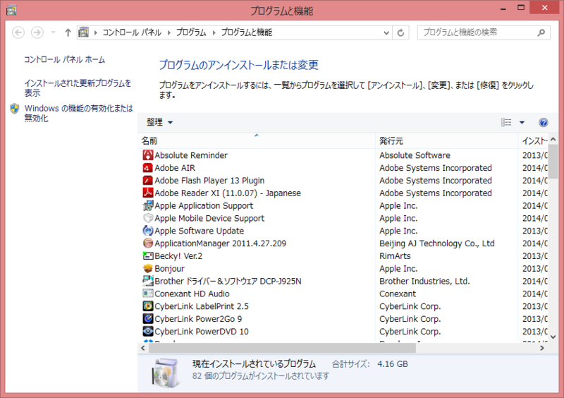Click the Control Panel icon in address bar
Viewport: 564px width, 398px height.
point(83,32)
